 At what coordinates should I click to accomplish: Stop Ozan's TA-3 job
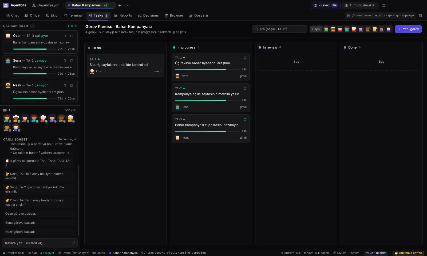point(72,36)
